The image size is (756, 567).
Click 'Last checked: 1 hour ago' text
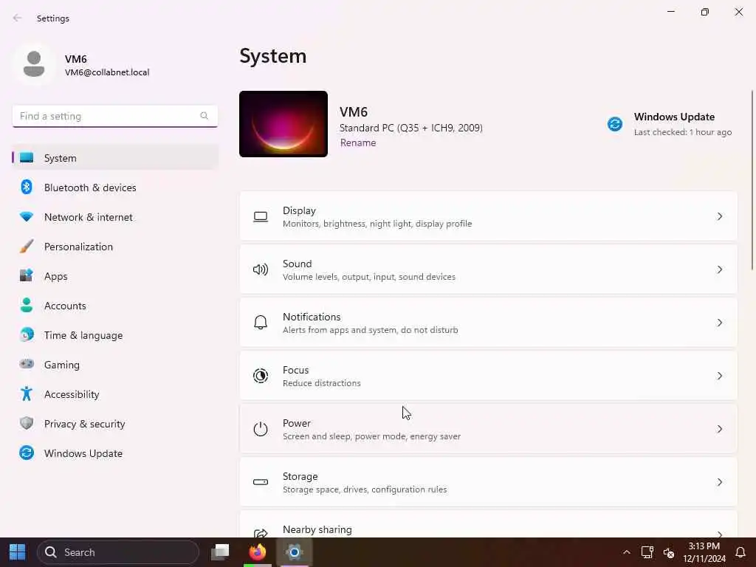[x=683, y=132]
